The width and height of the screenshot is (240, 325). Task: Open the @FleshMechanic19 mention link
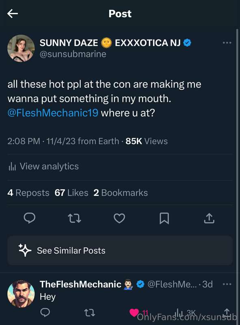(x=53, y=113)
